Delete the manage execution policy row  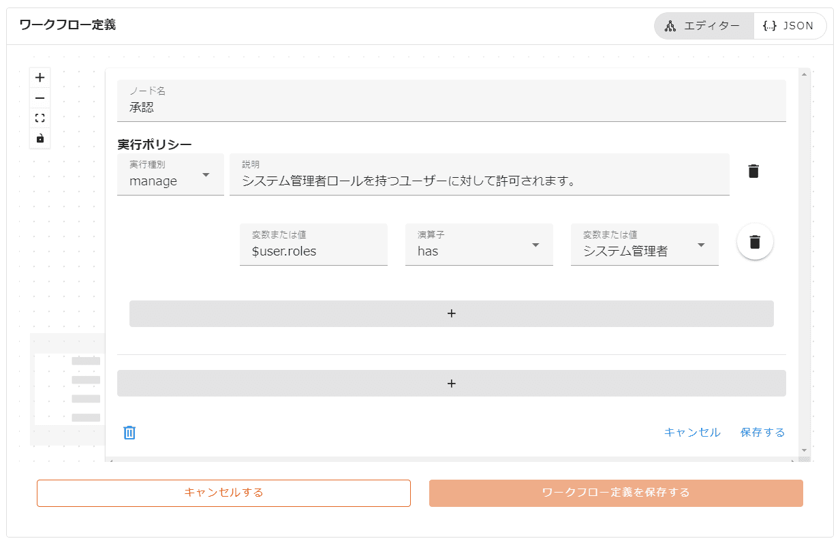pos(753,172)
